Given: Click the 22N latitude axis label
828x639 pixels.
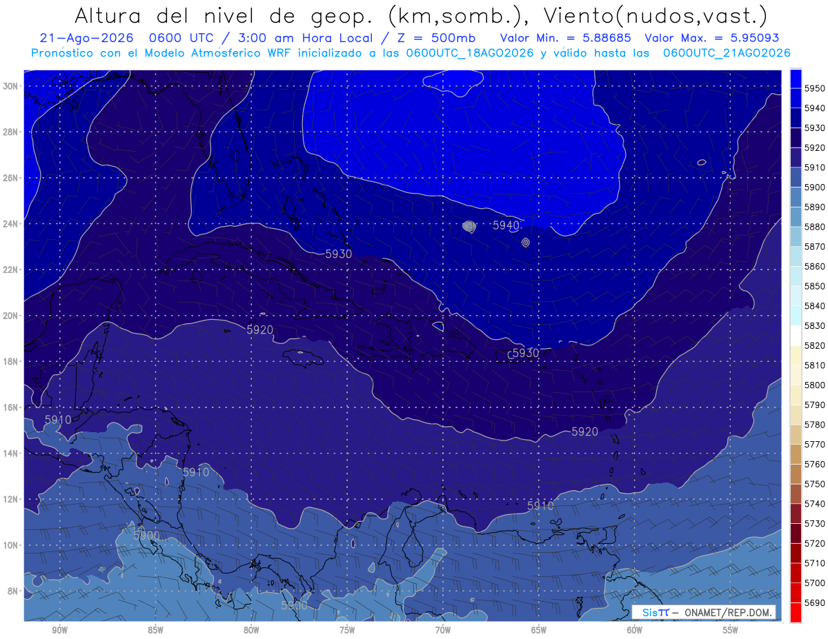Looking at the screenshot, I should click(10, 270).
